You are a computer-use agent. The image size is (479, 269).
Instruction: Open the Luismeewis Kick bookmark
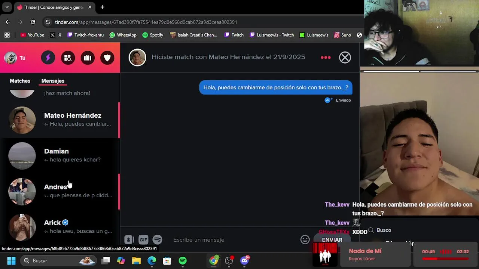pos(314,35)
